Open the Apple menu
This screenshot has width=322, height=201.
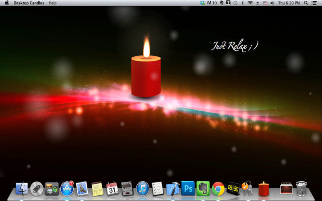(x=7, y=3)
